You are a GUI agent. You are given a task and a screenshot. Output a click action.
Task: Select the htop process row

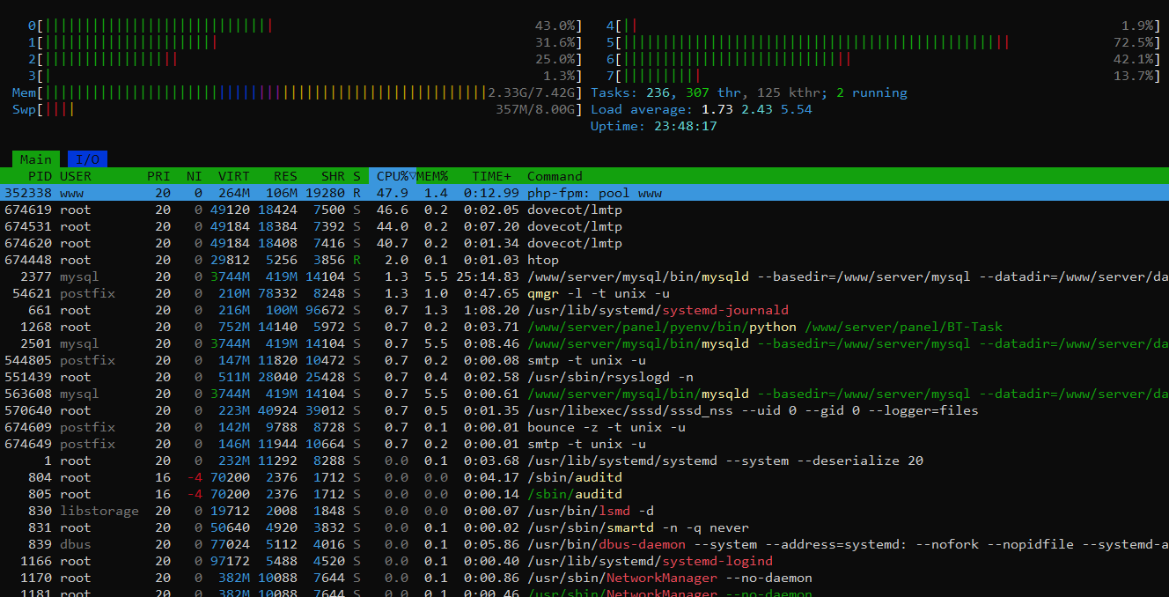[542, 260]
